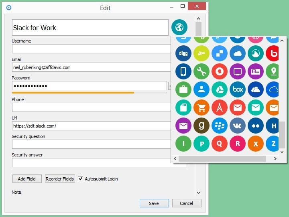Choose the BlackBerry logo icon

pos(220,126)
